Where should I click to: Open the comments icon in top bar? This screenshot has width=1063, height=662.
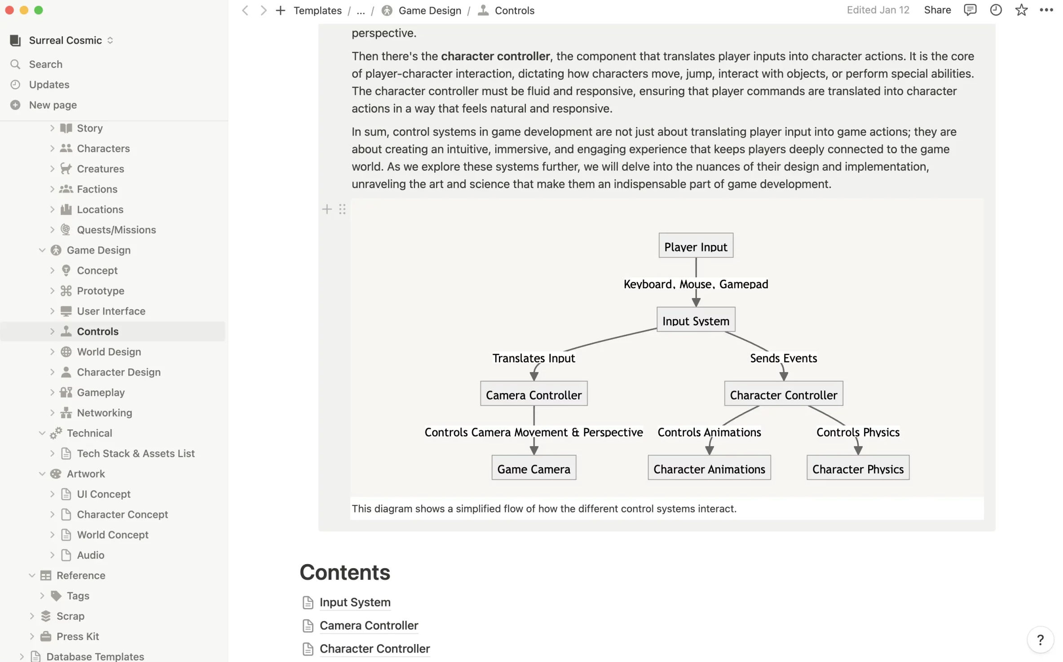[970, 10]
